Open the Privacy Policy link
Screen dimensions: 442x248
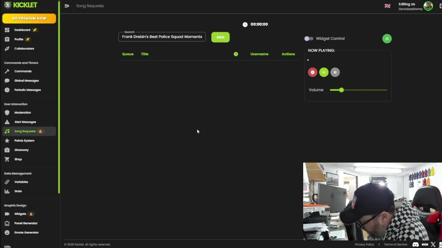[364, 245]
